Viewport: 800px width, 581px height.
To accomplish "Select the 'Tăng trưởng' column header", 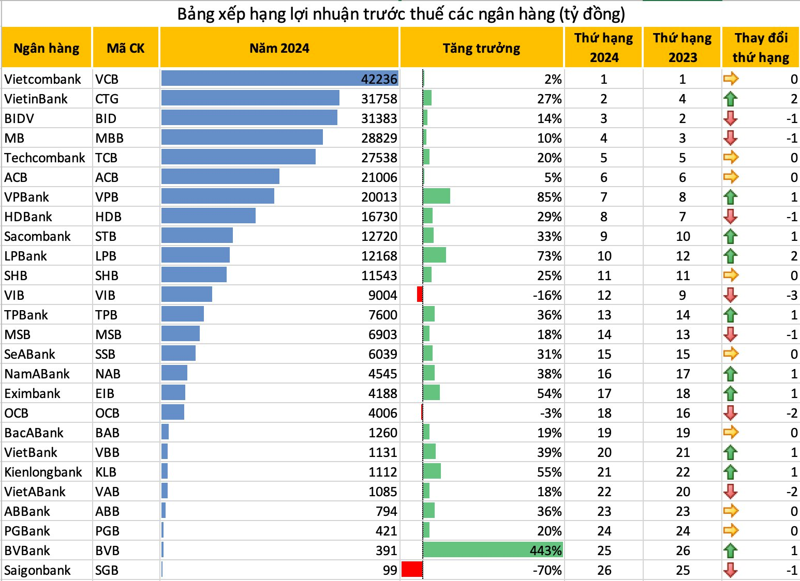I will click(481, 48).
